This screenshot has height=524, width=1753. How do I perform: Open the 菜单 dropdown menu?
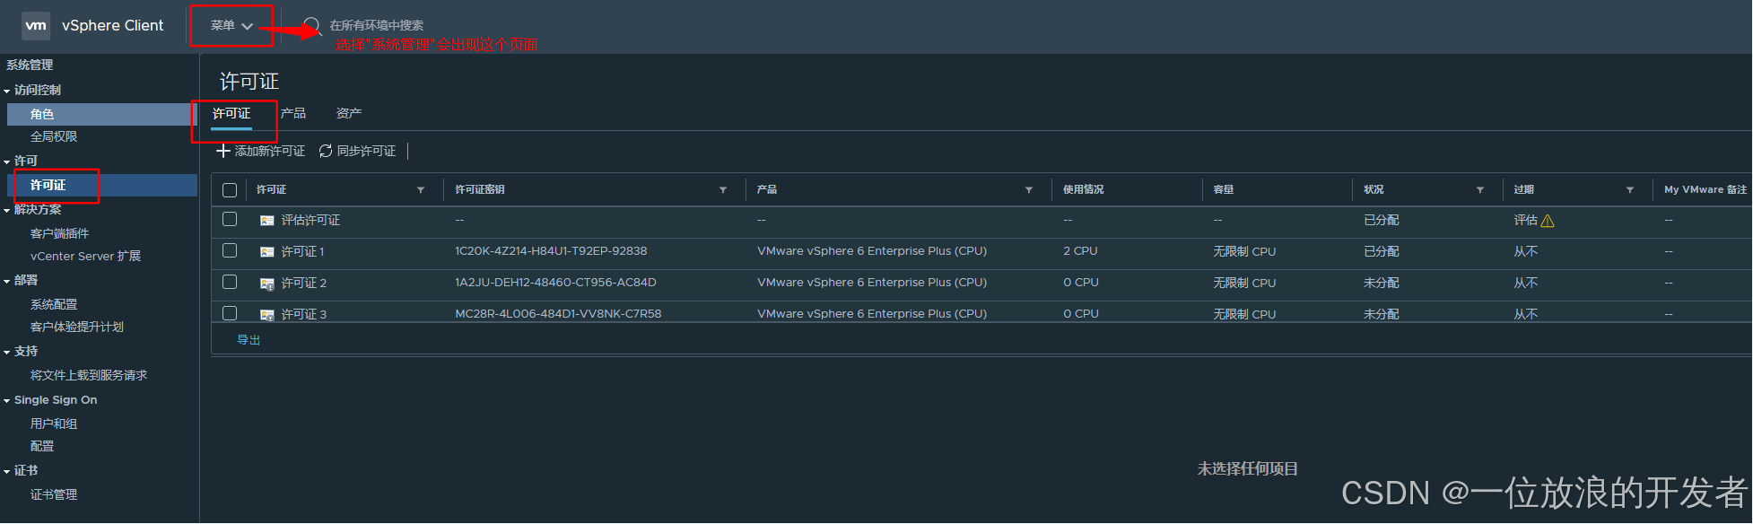click(x=231, y=26)
